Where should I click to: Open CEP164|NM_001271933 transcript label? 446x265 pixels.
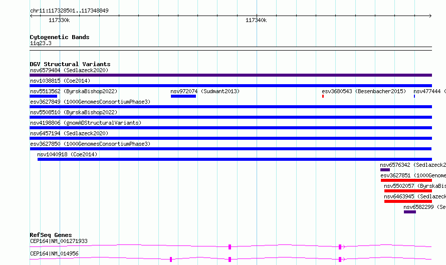pyautogui.click(x=59, y=241)
